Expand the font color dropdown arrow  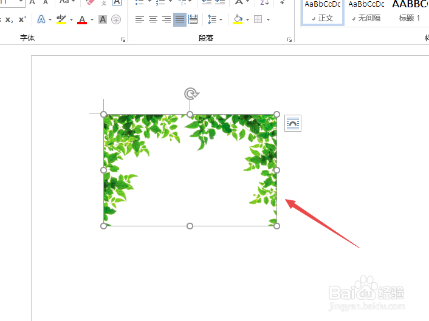click(92, 19)
